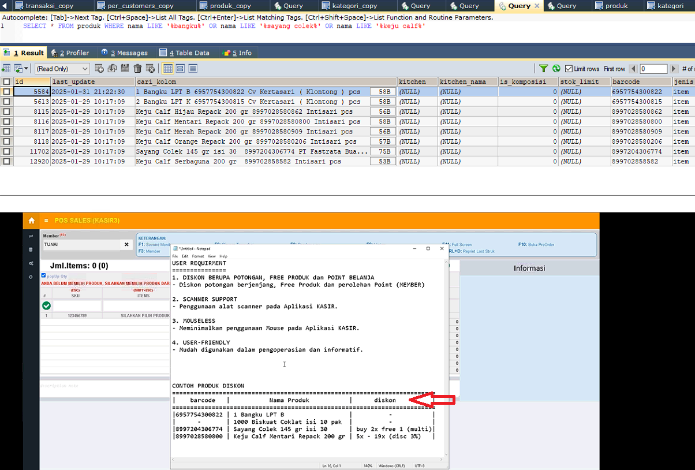
Task: Click next page arrow beside First row
Action: (673, 69)
